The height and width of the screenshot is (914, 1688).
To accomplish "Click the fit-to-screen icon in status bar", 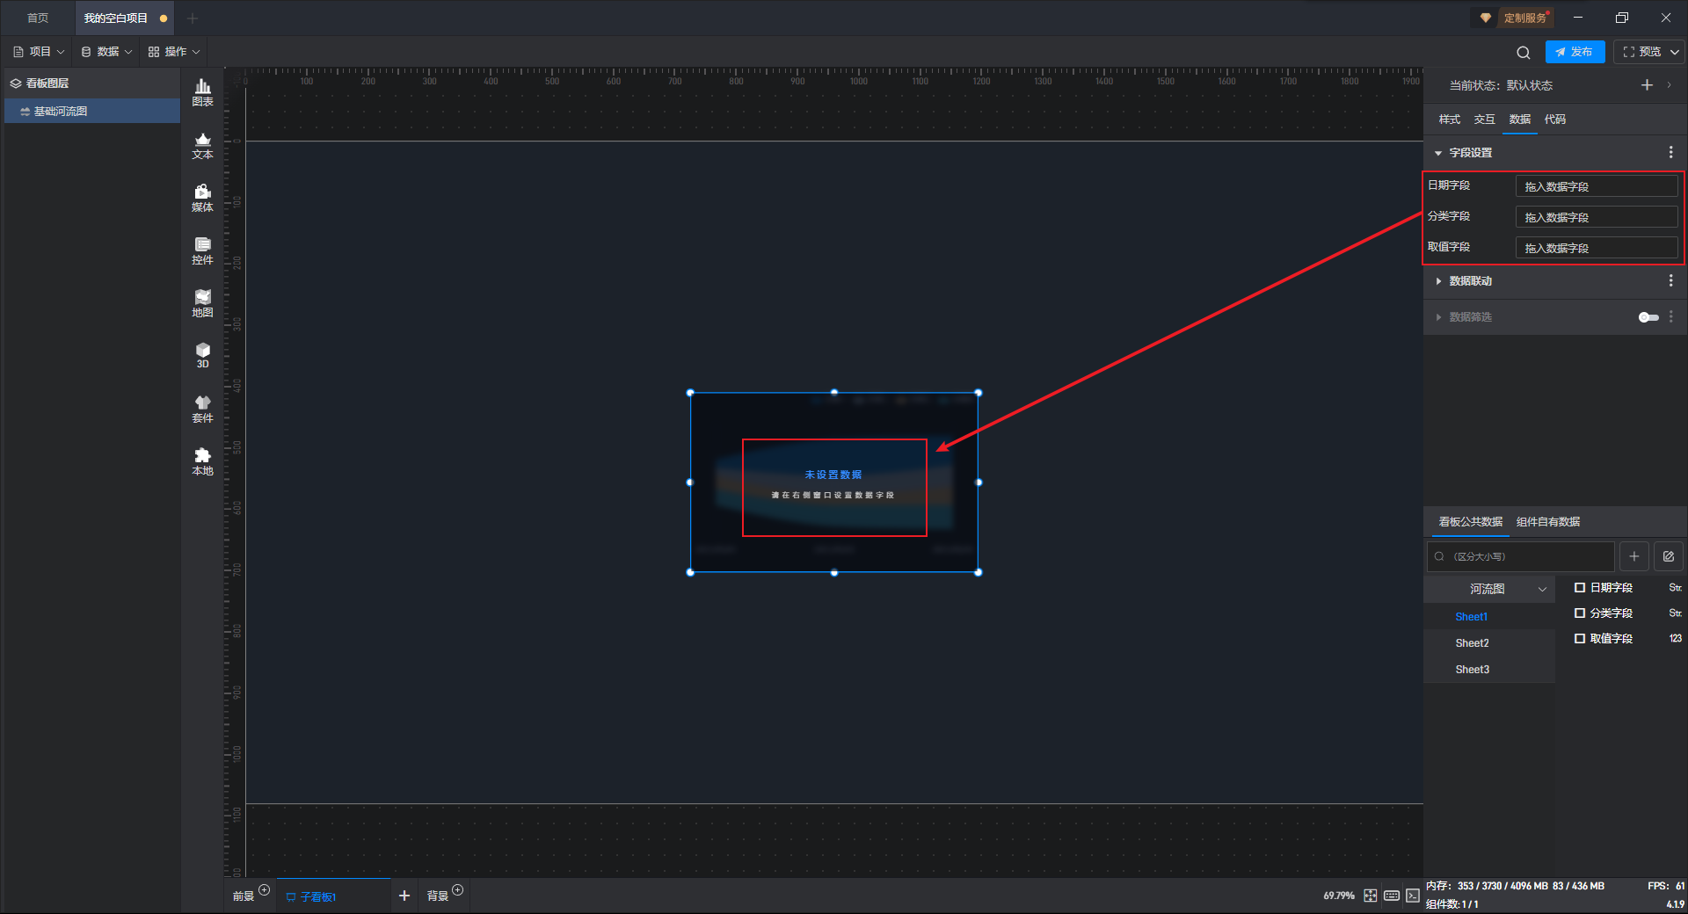I will pyautogui.click(x=1371, y=896).
